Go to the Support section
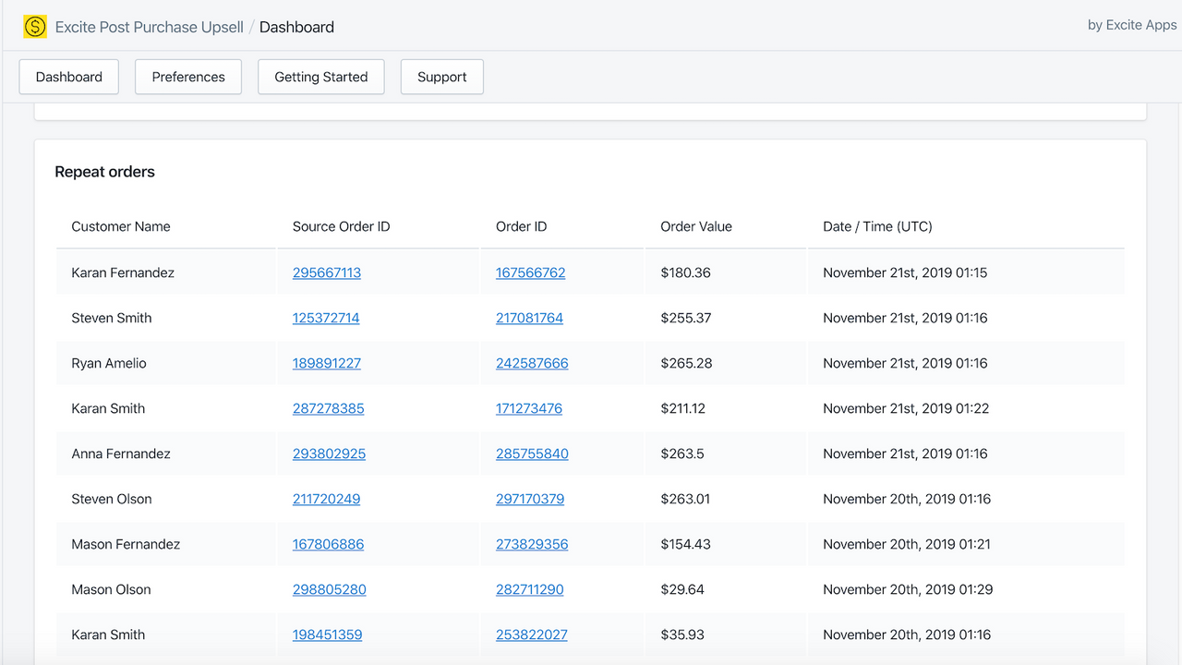This screenshot has width=1182, height=665. pyautogui.click(x=441, y=77)
